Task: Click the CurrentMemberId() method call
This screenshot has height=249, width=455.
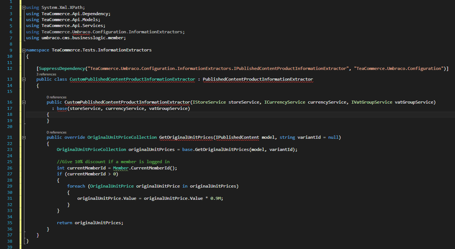Action: [154, 168]
